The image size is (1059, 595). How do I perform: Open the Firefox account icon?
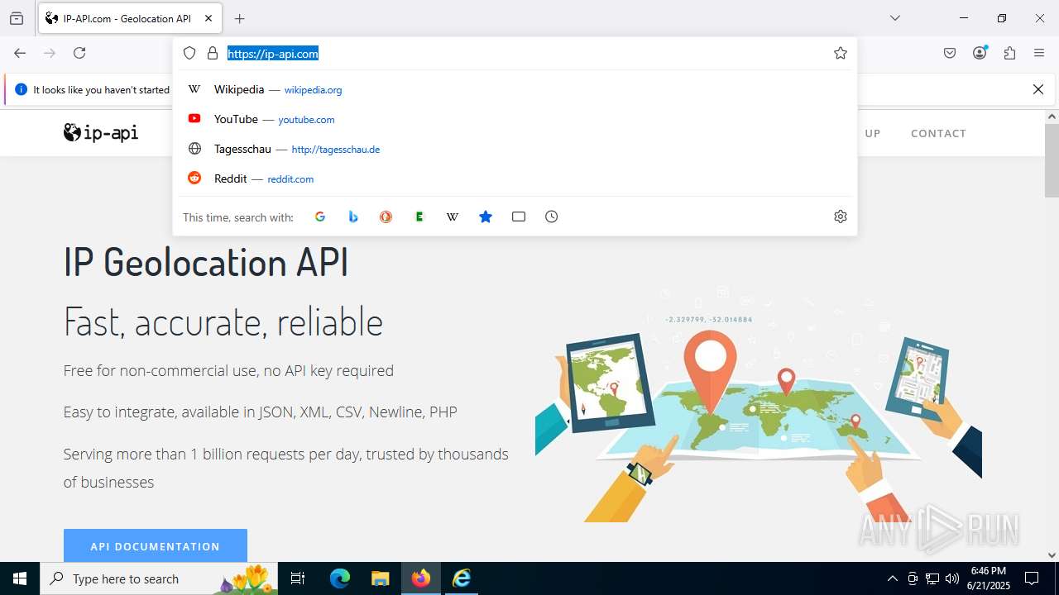(980, 53)
